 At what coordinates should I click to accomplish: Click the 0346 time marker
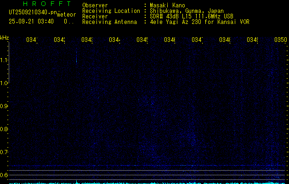[170, 40]
